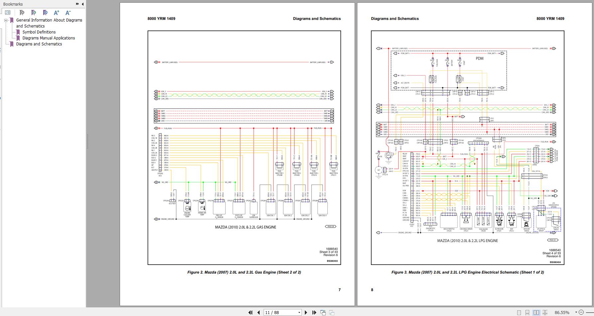This screenshot has width=594, height=316.
Task: Increase bookmark font size with A+
Action: (57, 13)
